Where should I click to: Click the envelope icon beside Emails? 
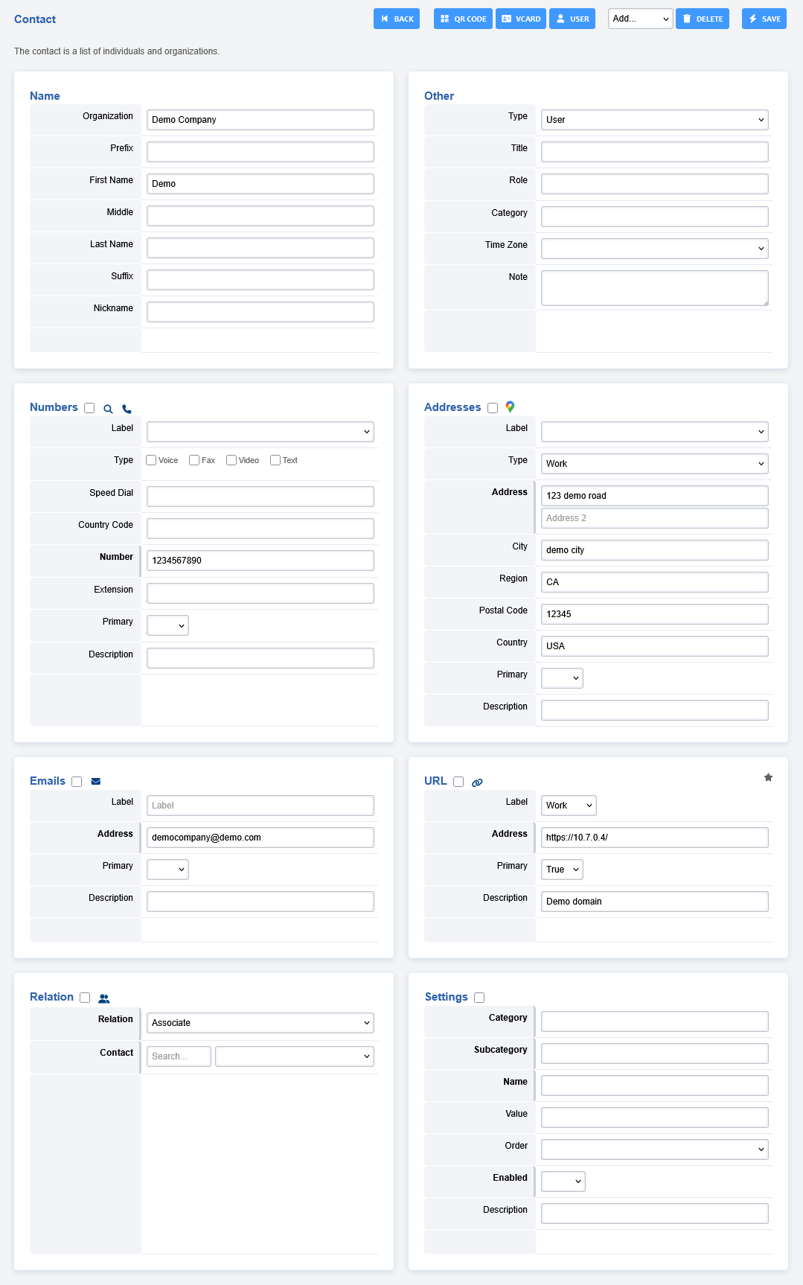(x=96, y=782)
